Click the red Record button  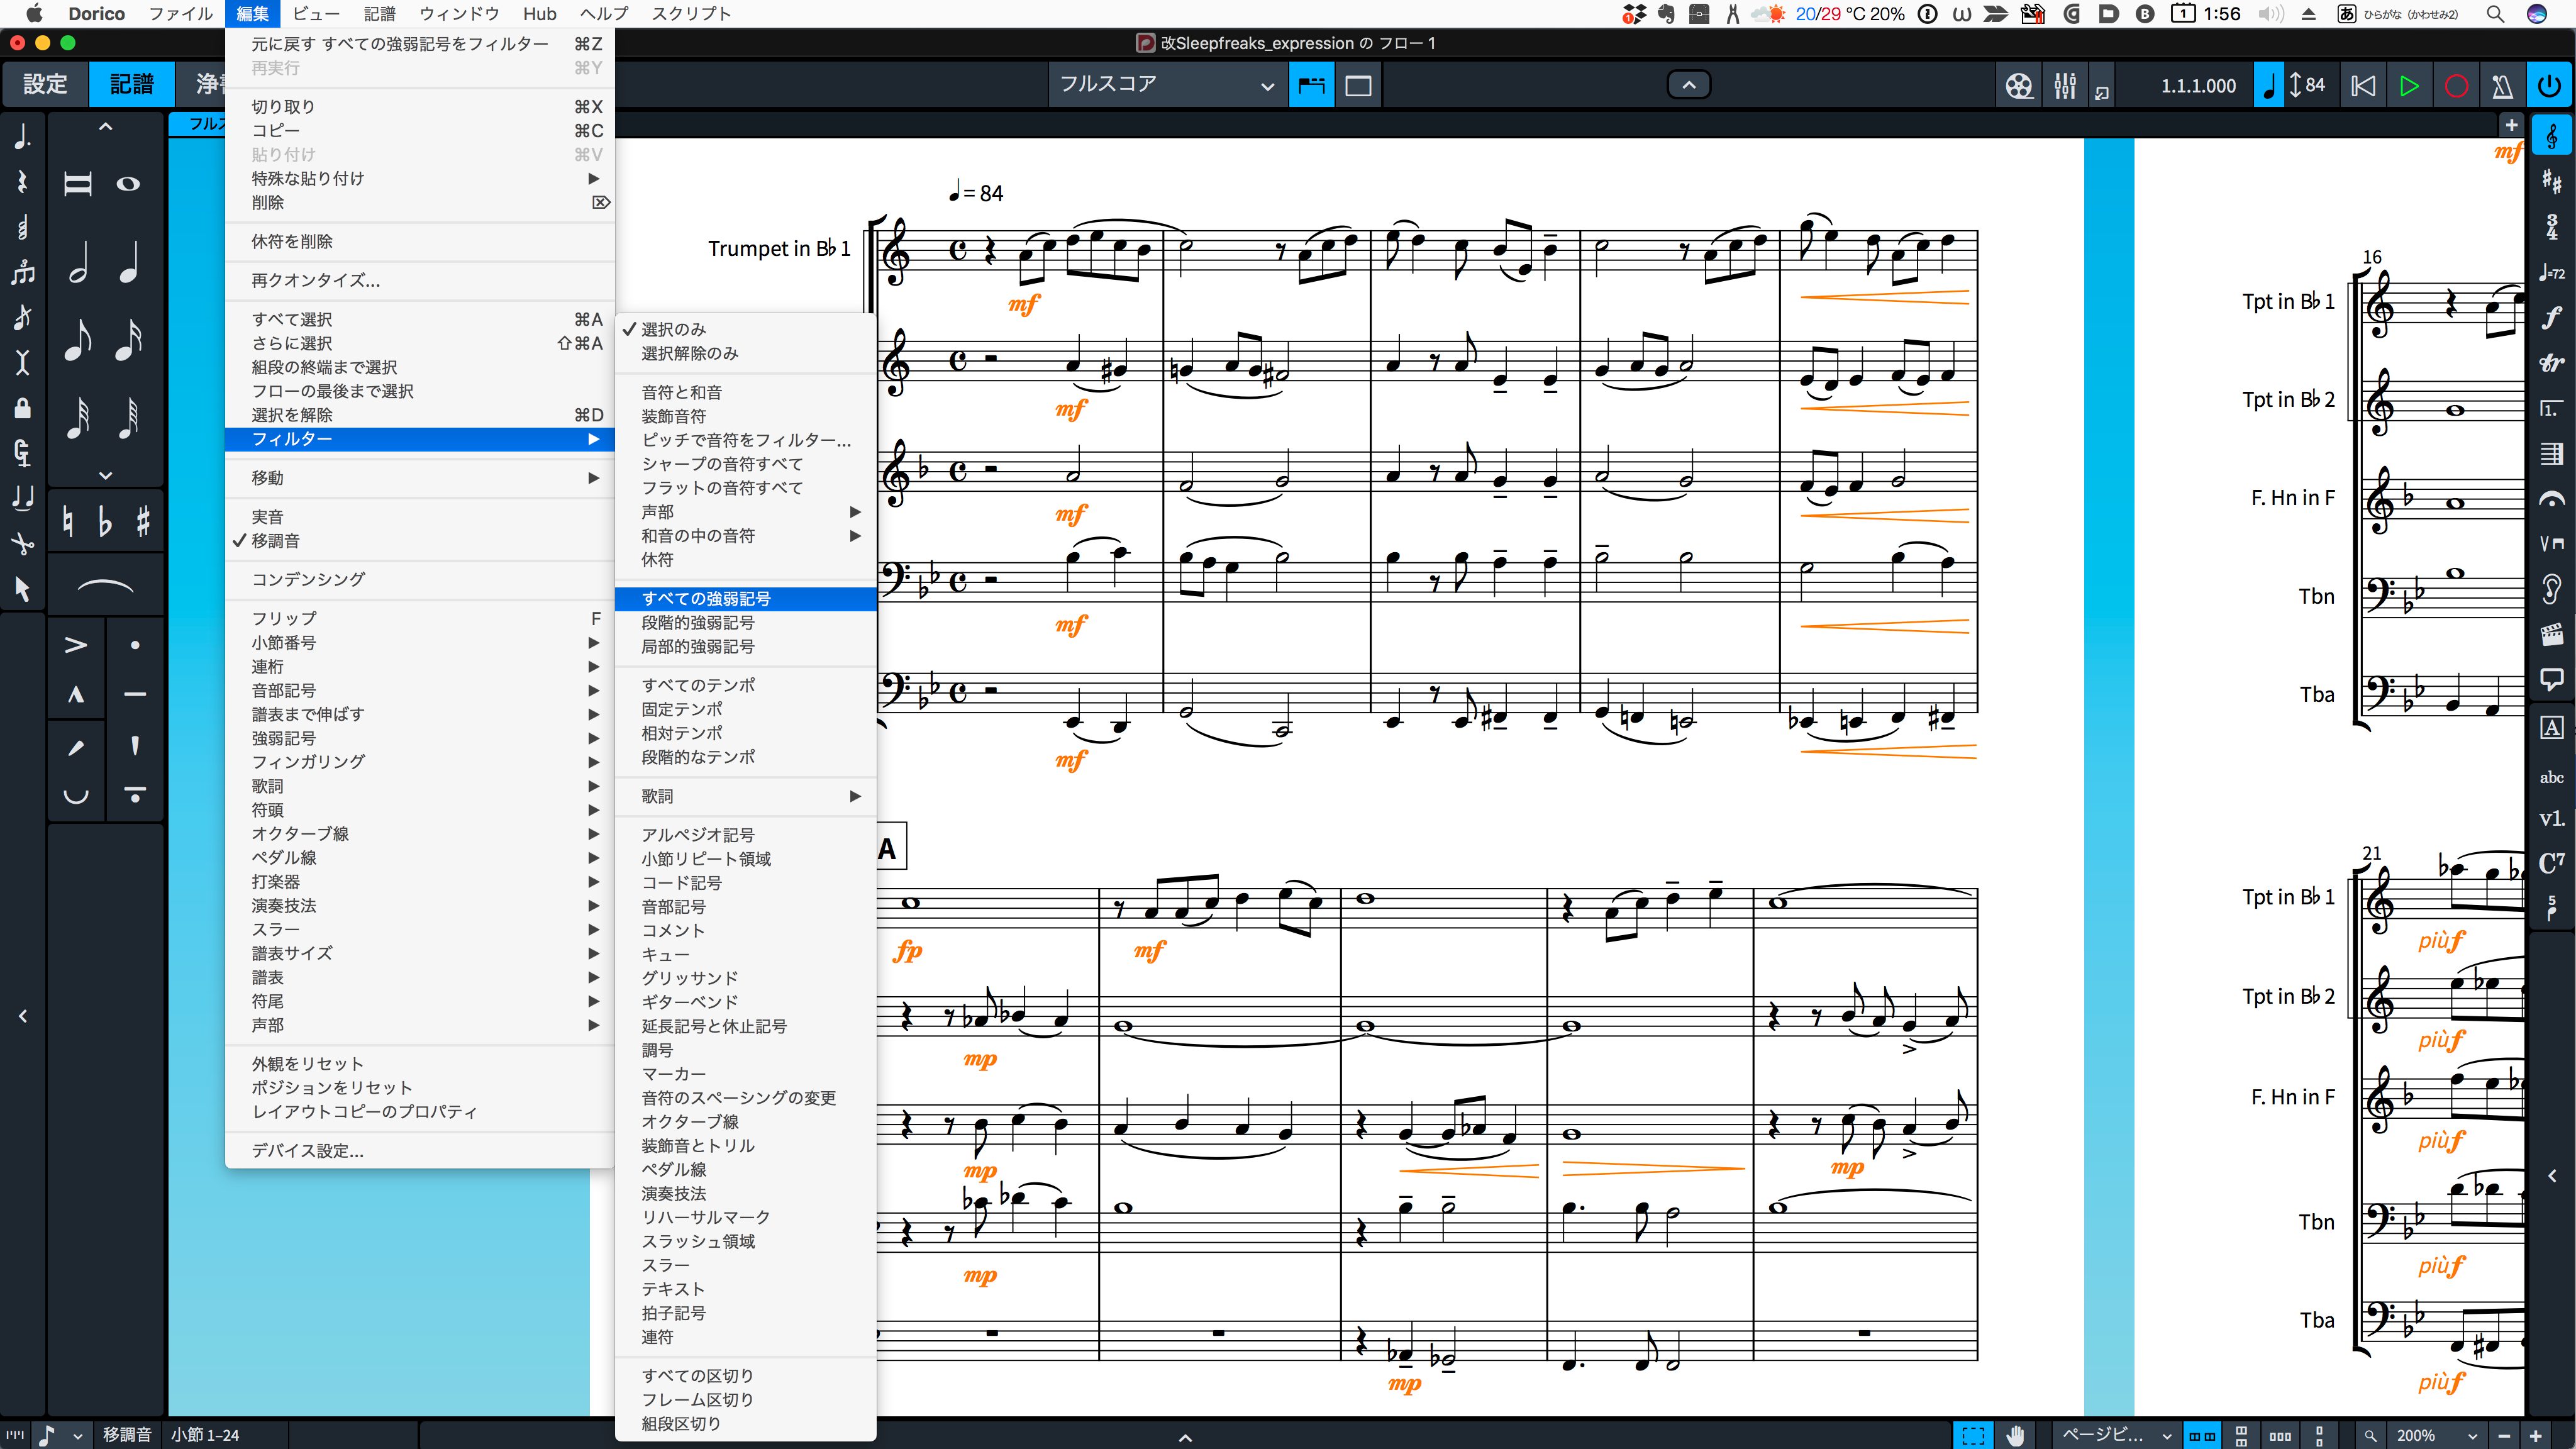2456,85
